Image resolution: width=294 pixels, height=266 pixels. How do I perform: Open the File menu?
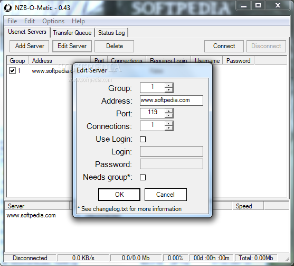(12, 21)
